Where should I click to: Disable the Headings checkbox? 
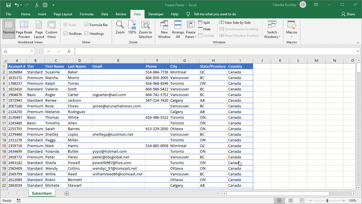pos(87,34)
